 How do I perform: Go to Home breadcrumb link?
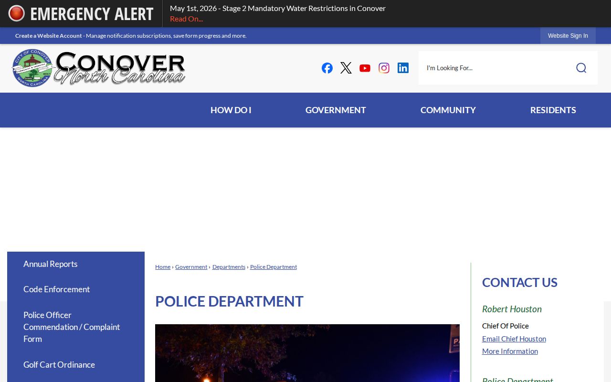[163, 267]
